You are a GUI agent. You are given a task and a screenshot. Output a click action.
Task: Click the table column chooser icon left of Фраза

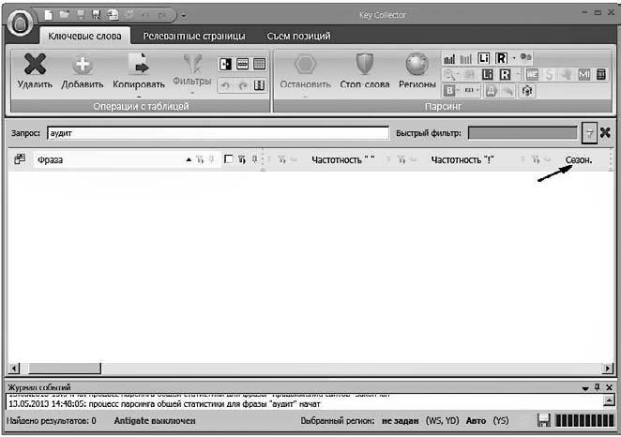pos(20,160)
